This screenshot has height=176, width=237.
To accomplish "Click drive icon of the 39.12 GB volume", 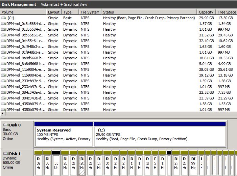I will click(3, 75).
